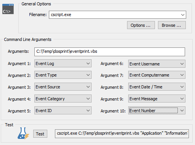Open the Argument 6 Event Username dropdown
Viewport: 195px width, 145px height.
(157, 64)
